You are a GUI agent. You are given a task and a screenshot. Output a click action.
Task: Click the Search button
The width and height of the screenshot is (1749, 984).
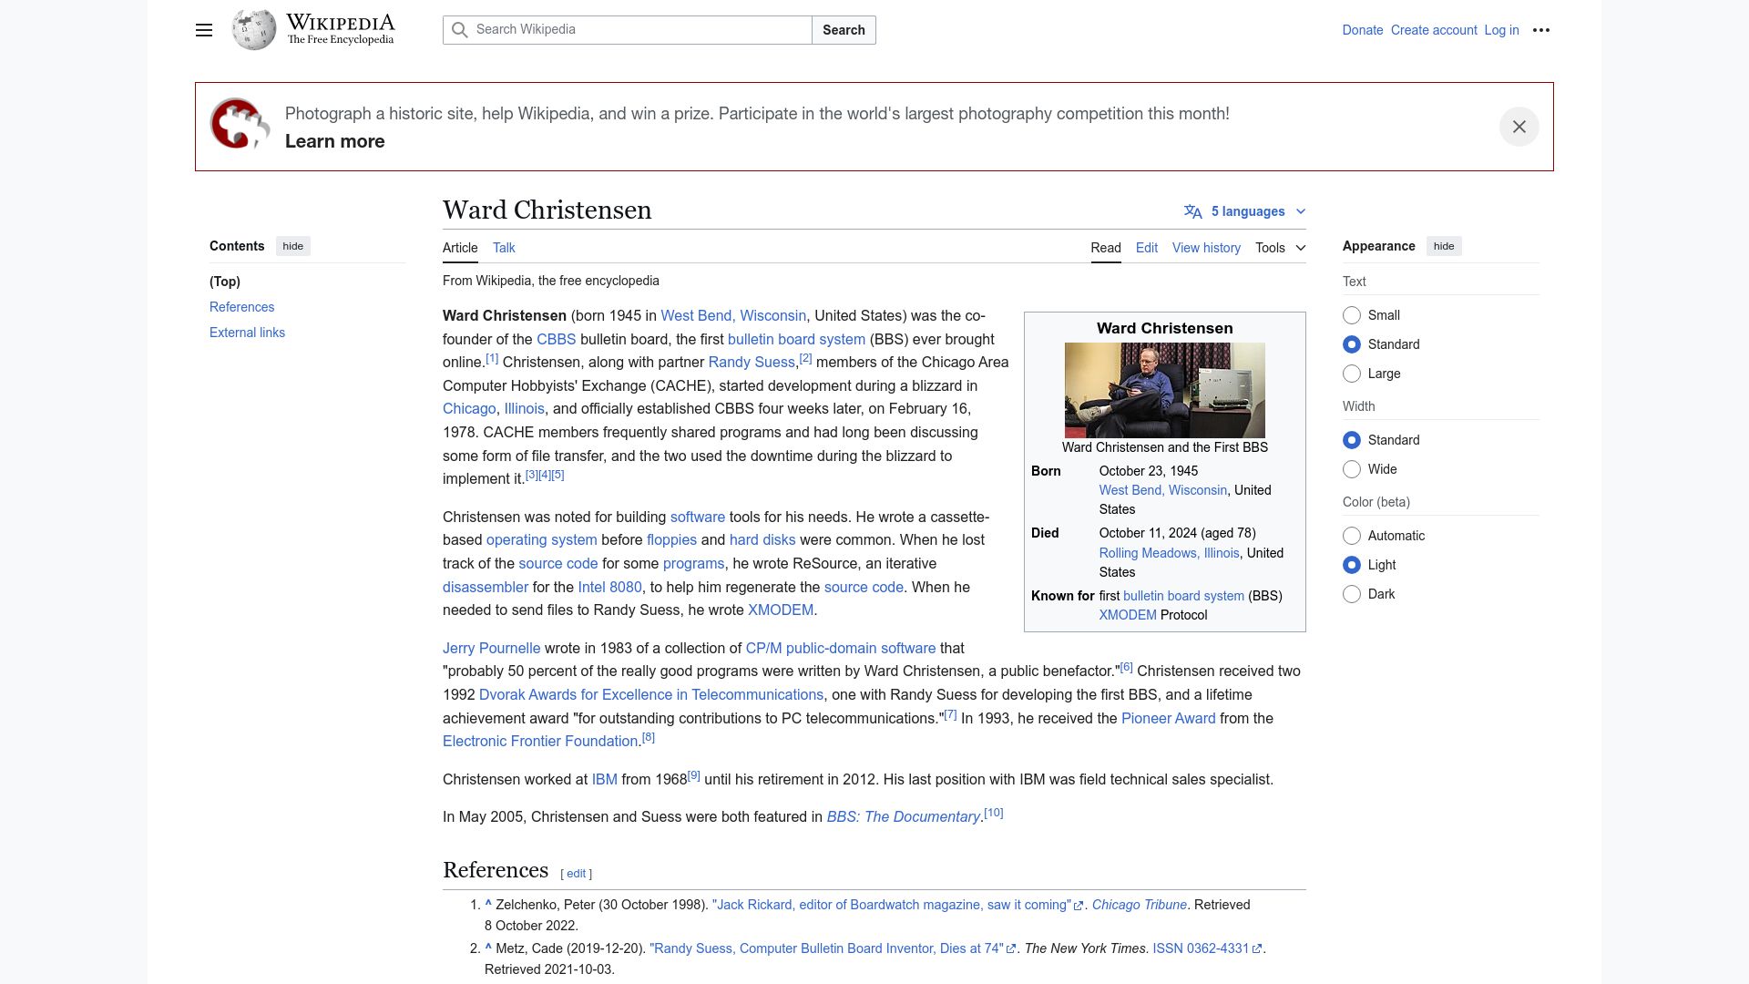[x=844, y=30]
